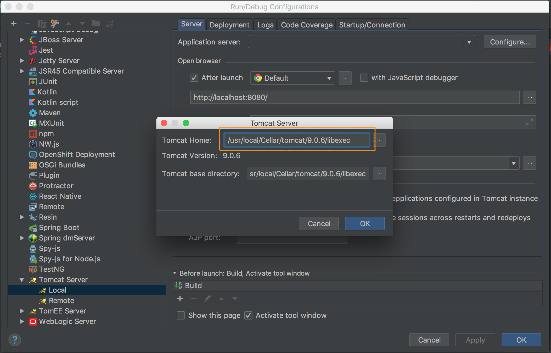551x353 pixels.
Task: Click remove configuration minus icon
Action: coord(27,24)
